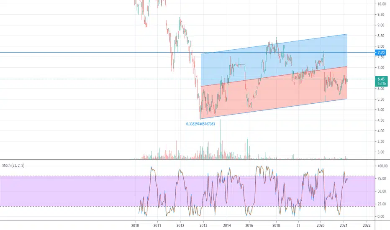Select the blue 7.70 price label
The image size is (390, 230).
381,52
